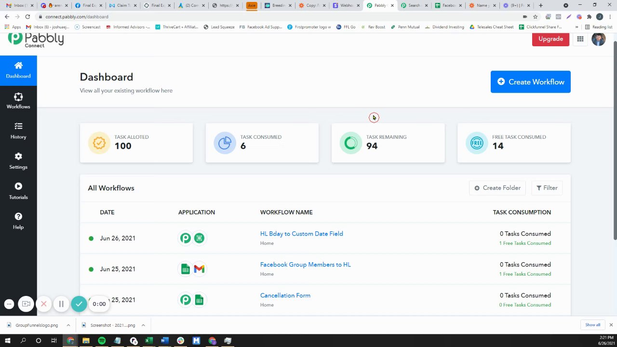Open the Dividend Investing bookmark
This screenshot has height=347, width=617.
point(445,27)
